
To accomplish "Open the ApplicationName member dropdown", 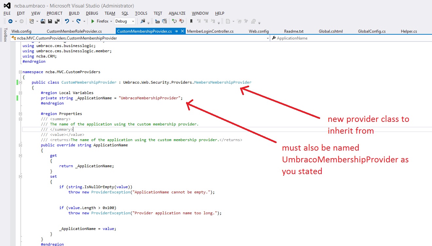I will [x=351, y=38].
